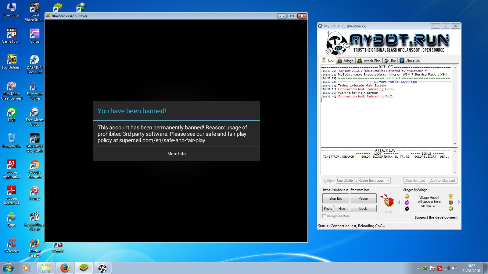Click More Info in the banned dialog
The width and height of the screenshot is (488, 274).
pos(176,154)
